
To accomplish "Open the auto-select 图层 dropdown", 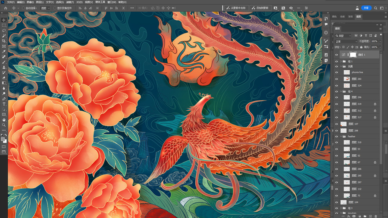I will (x=45, y=8).
